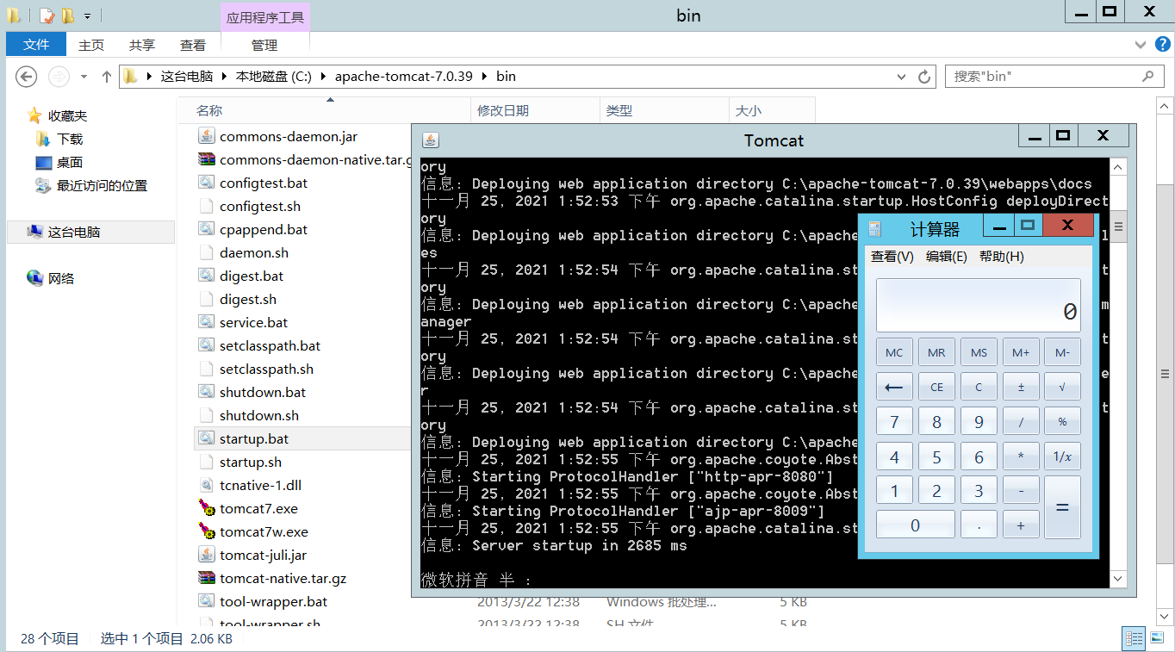Screen dimensions: 1175x652
Task: Click the cpappend.bat file icon
Action: tap(206, 229)
